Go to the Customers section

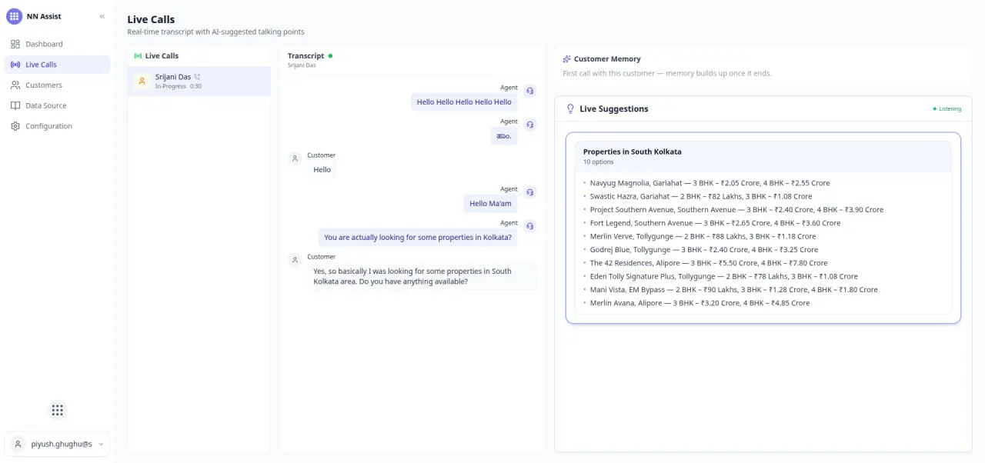(x=57, y=85)
